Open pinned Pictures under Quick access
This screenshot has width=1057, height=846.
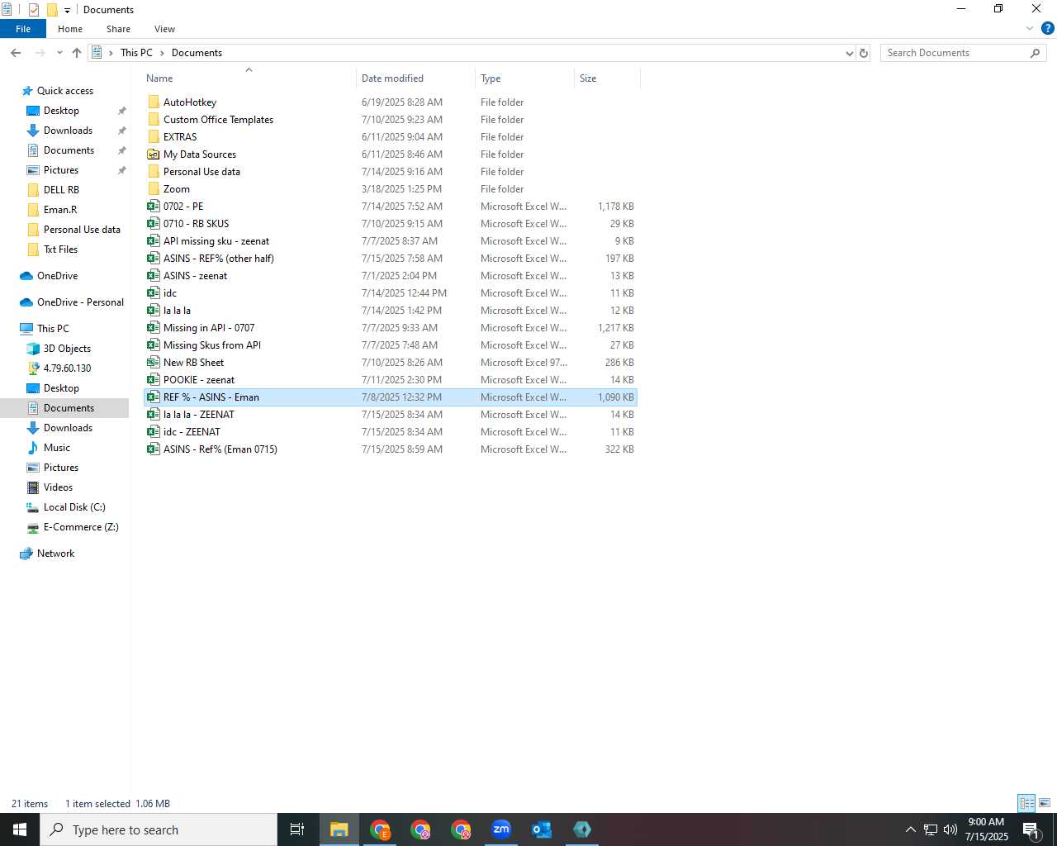[61, 170]
